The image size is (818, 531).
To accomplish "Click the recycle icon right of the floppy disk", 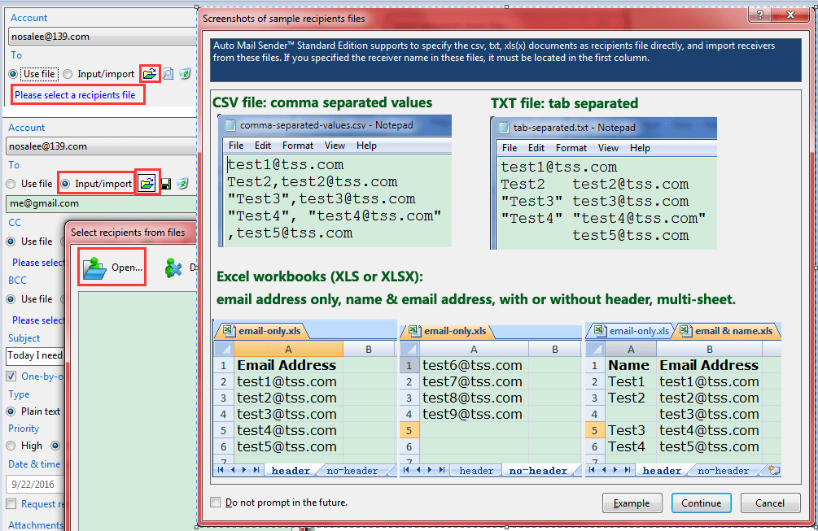I will [x=182, y=184].
